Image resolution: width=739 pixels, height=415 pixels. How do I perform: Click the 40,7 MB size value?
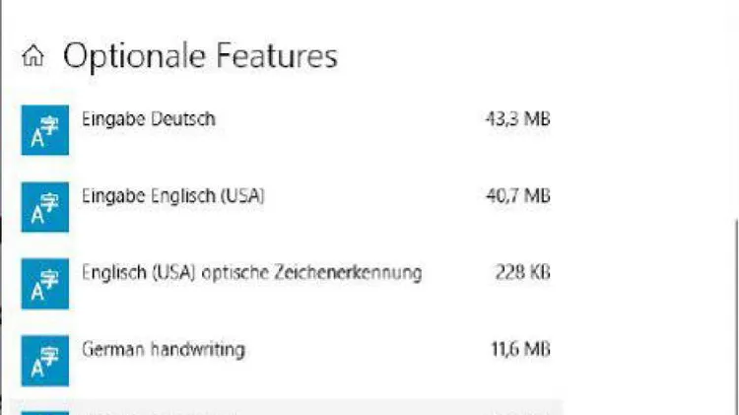pos(518,196)
